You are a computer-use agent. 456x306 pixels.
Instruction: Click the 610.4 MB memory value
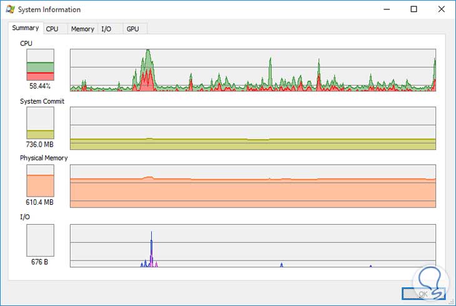pos(40,202)
